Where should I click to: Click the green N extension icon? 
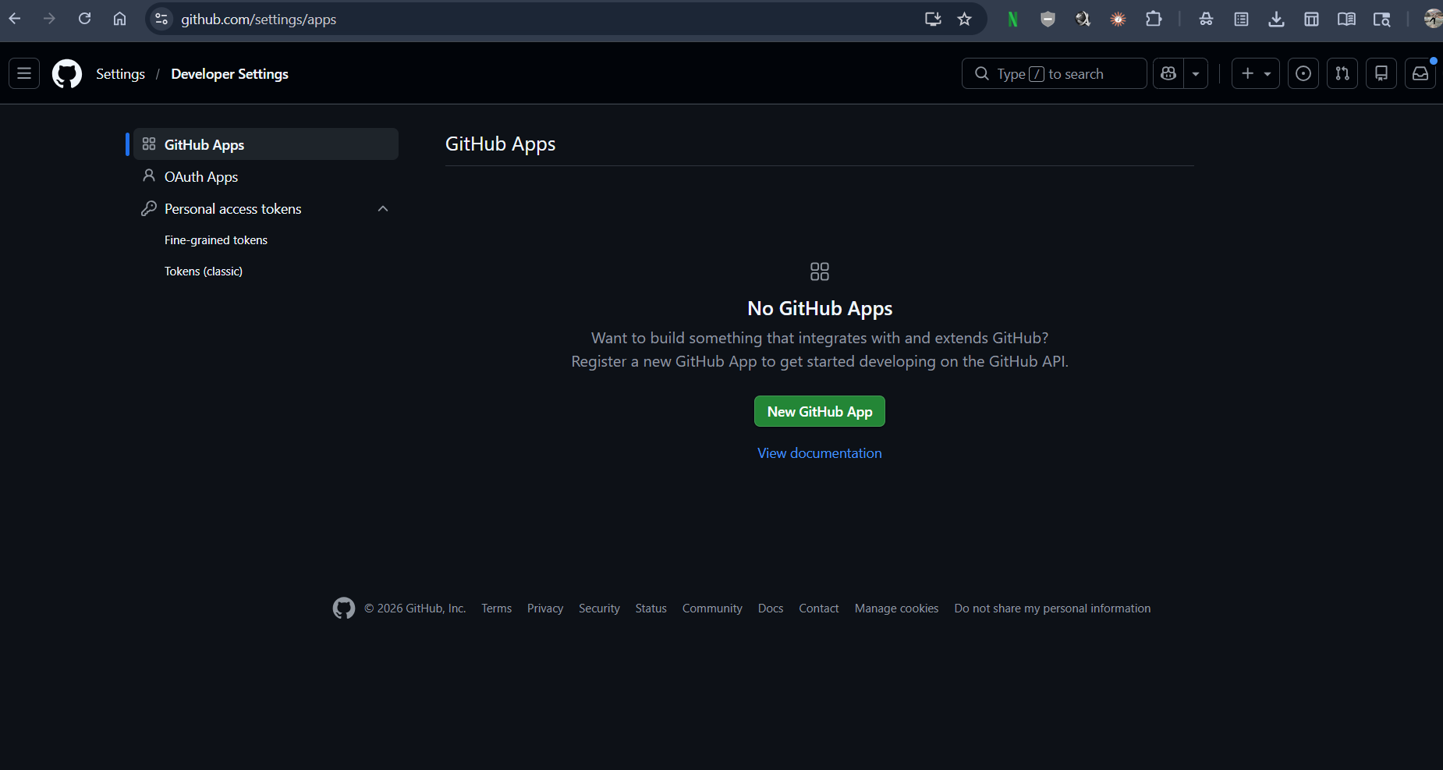pos(1012,19)
